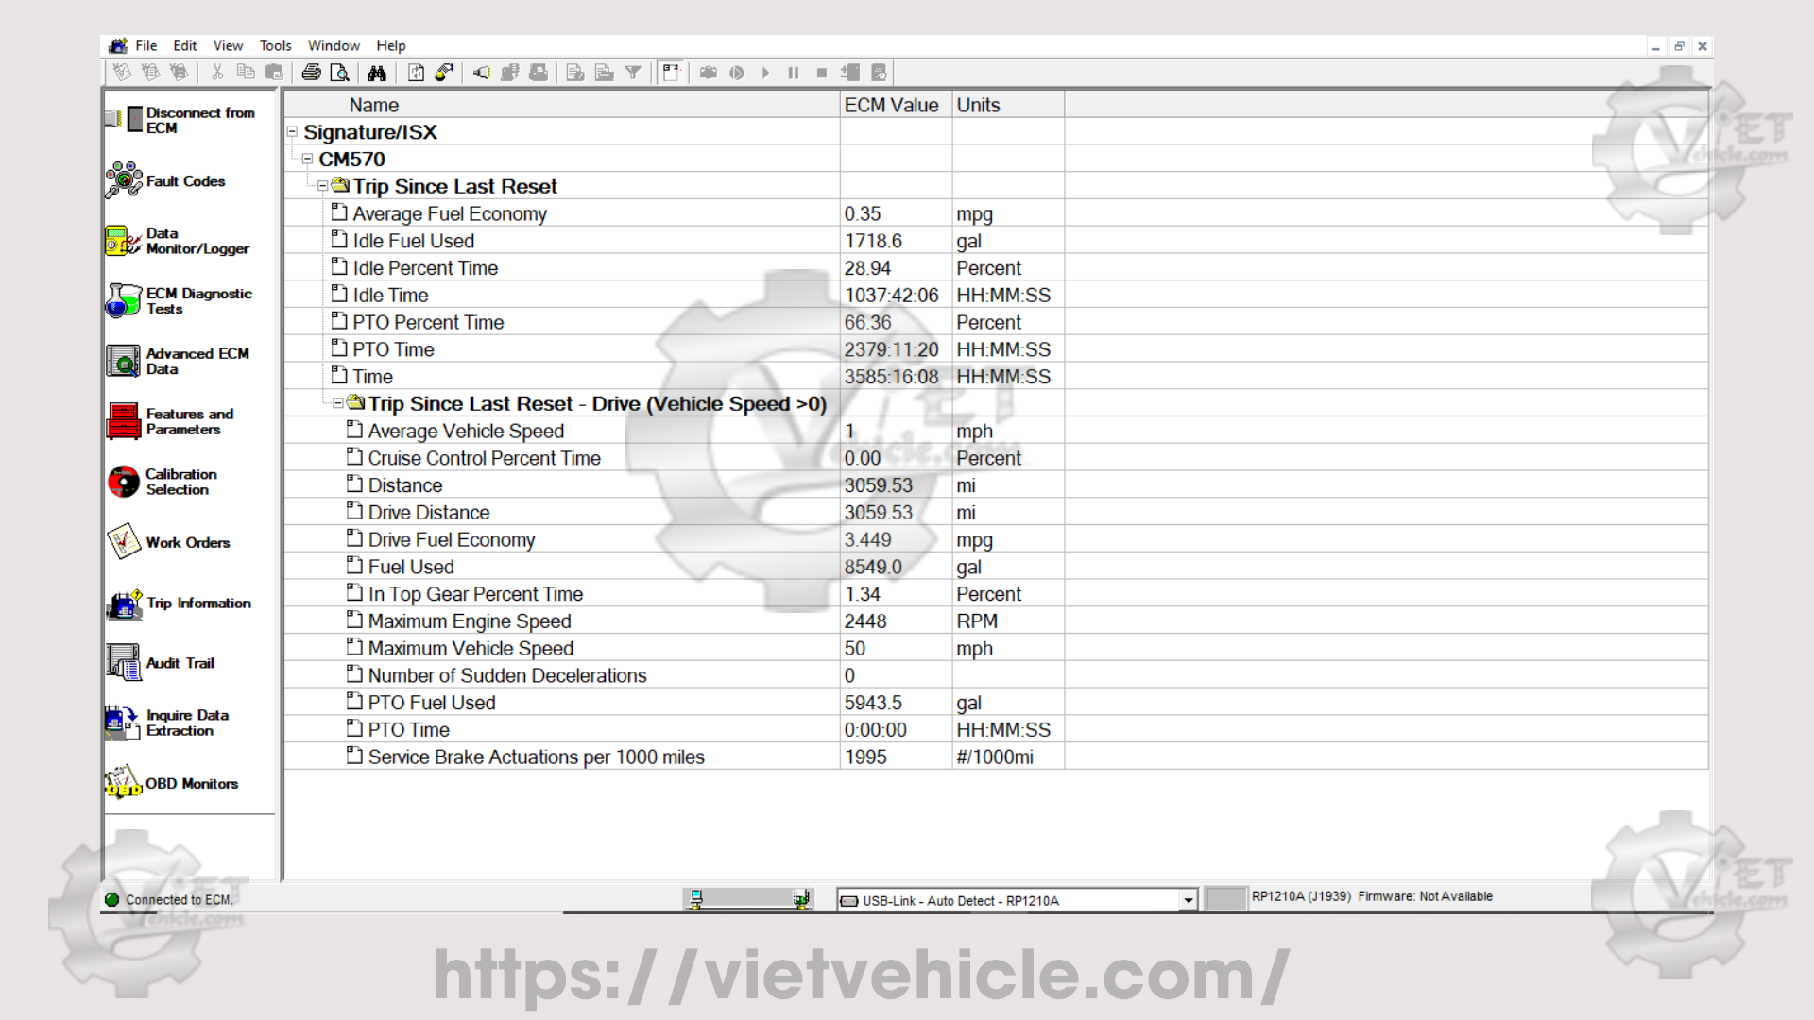Collapse the CM570 tree node
The height and width of the screenshot is (1020, 1814).
pos(307,159)
